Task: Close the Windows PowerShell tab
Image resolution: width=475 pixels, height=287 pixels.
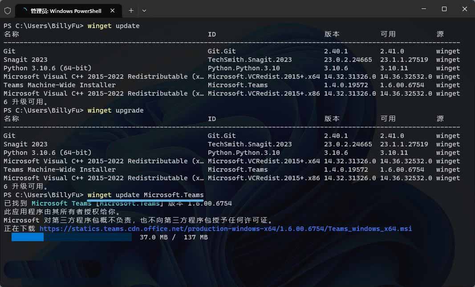Action: click(x=112, y=11)
